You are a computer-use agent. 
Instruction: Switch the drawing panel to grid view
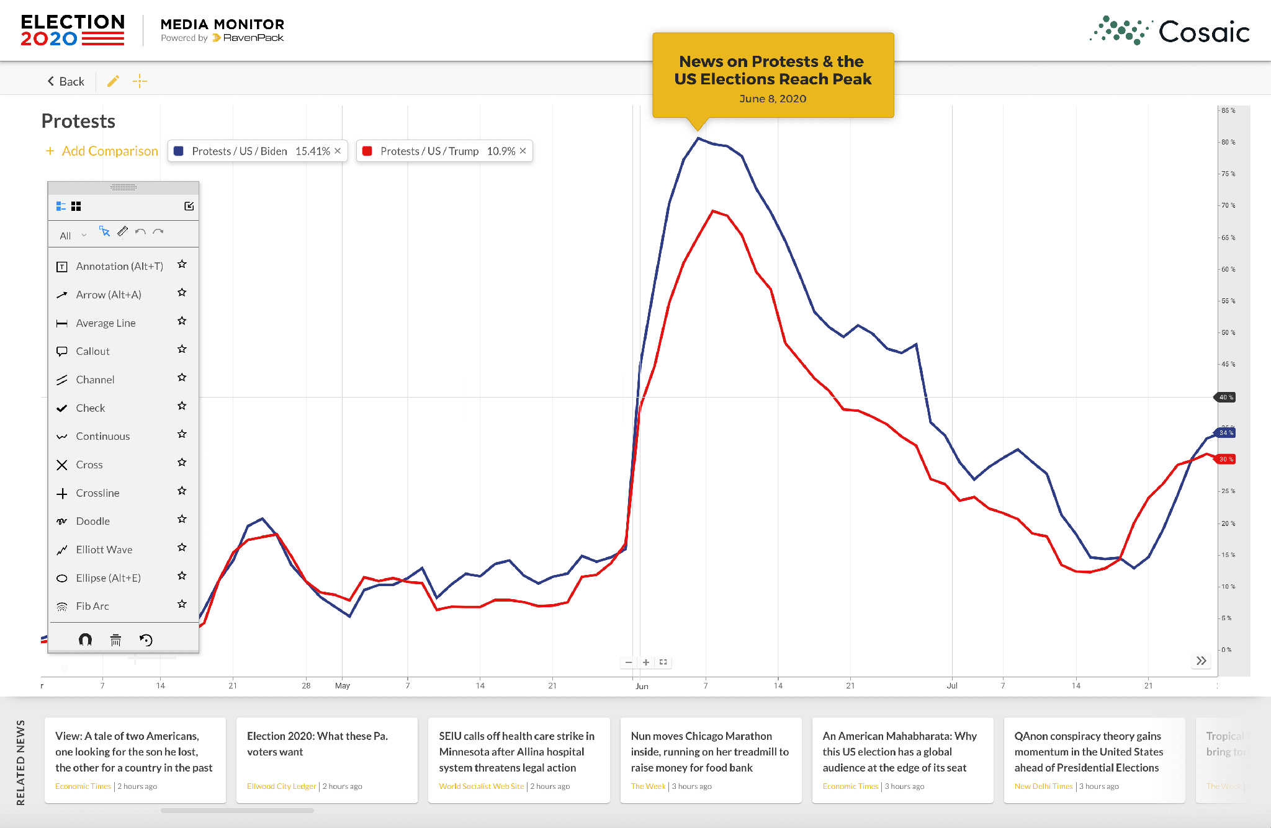click(76, 206)
